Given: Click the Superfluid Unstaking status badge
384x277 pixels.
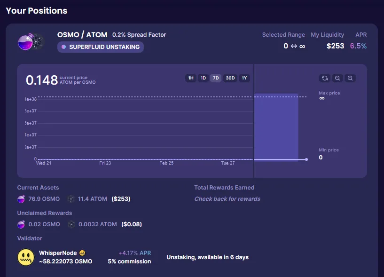Looking at the screenshot, I should (x=101, y=47).
